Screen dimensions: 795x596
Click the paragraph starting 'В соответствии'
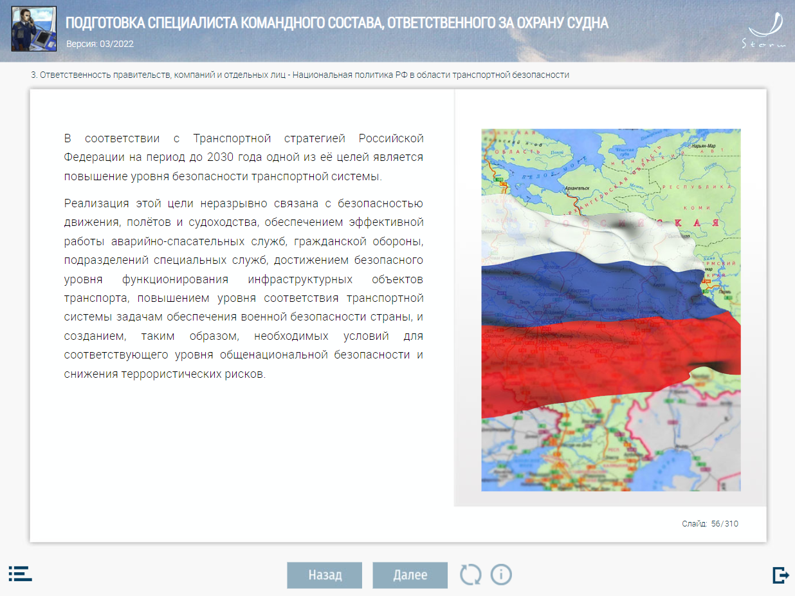click(x=244, y=157)
